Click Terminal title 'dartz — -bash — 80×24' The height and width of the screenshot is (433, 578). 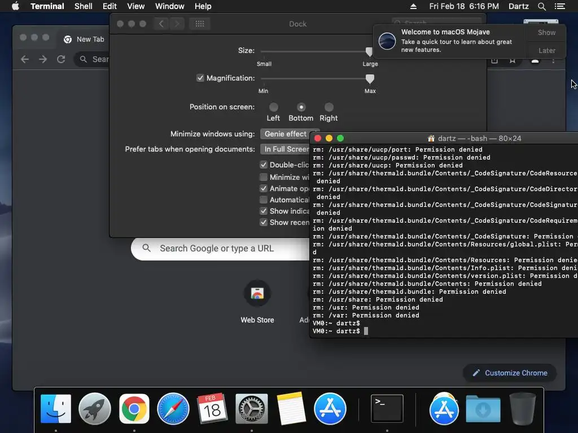pos(479,139)
